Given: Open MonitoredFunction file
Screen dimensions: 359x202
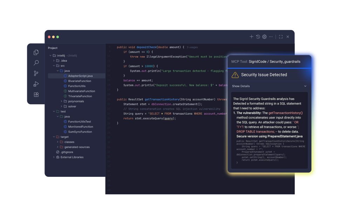Looking at the screenshot, I should [x=80, y=127].
